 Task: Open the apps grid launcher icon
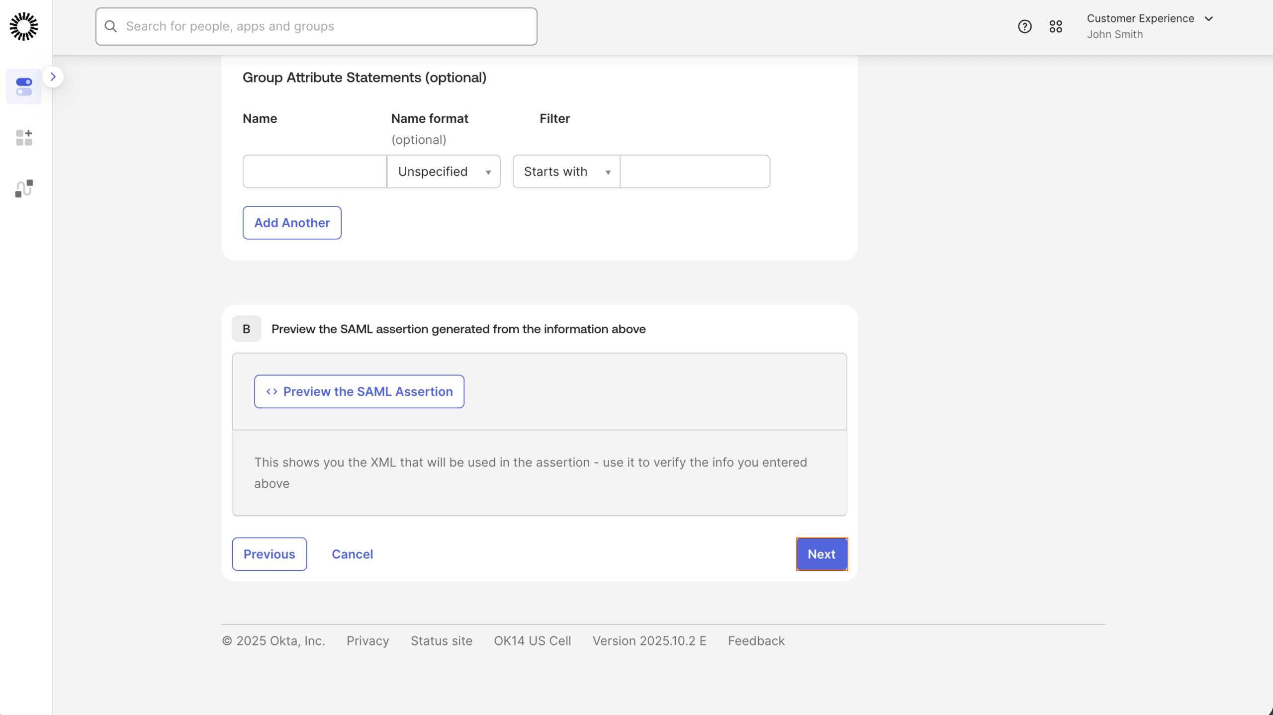tap(1056, 26)
